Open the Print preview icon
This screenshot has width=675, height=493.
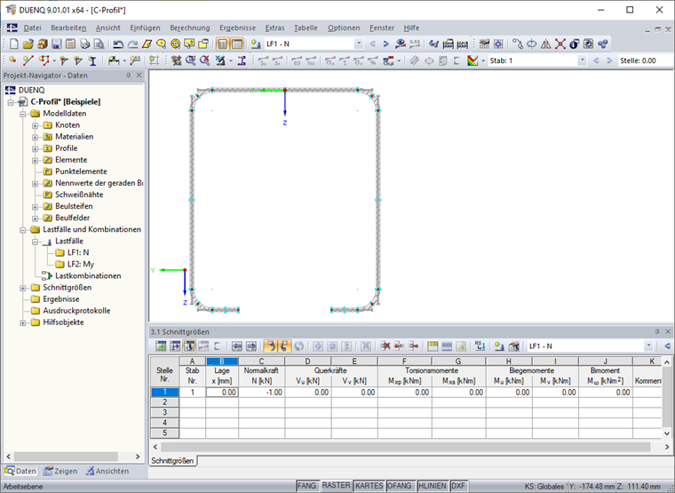[99, 44]
